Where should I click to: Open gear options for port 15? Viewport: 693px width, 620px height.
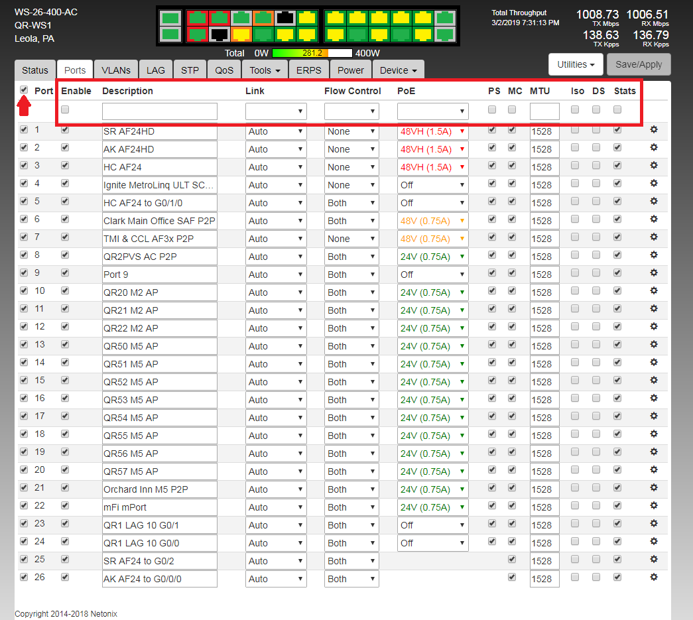click(654, 381)
